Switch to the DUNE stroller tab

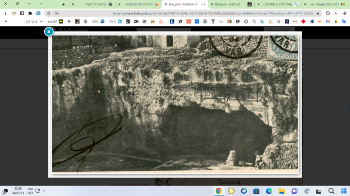[278, 4]
